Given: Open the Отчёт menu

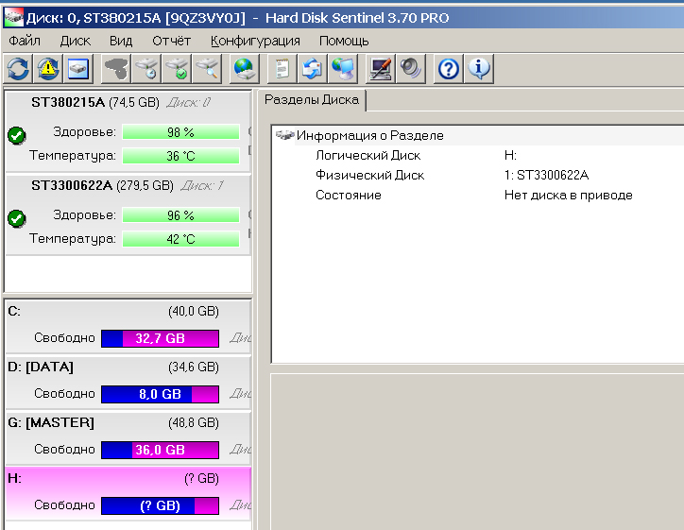Looking at the screenshot, I should [x=171, y=41].
